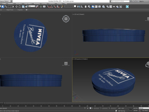
Task: Open the Rendering menu
Action: 37,3
